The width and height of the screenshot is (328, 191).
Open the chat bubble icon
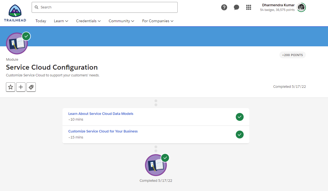pos(236,7)
